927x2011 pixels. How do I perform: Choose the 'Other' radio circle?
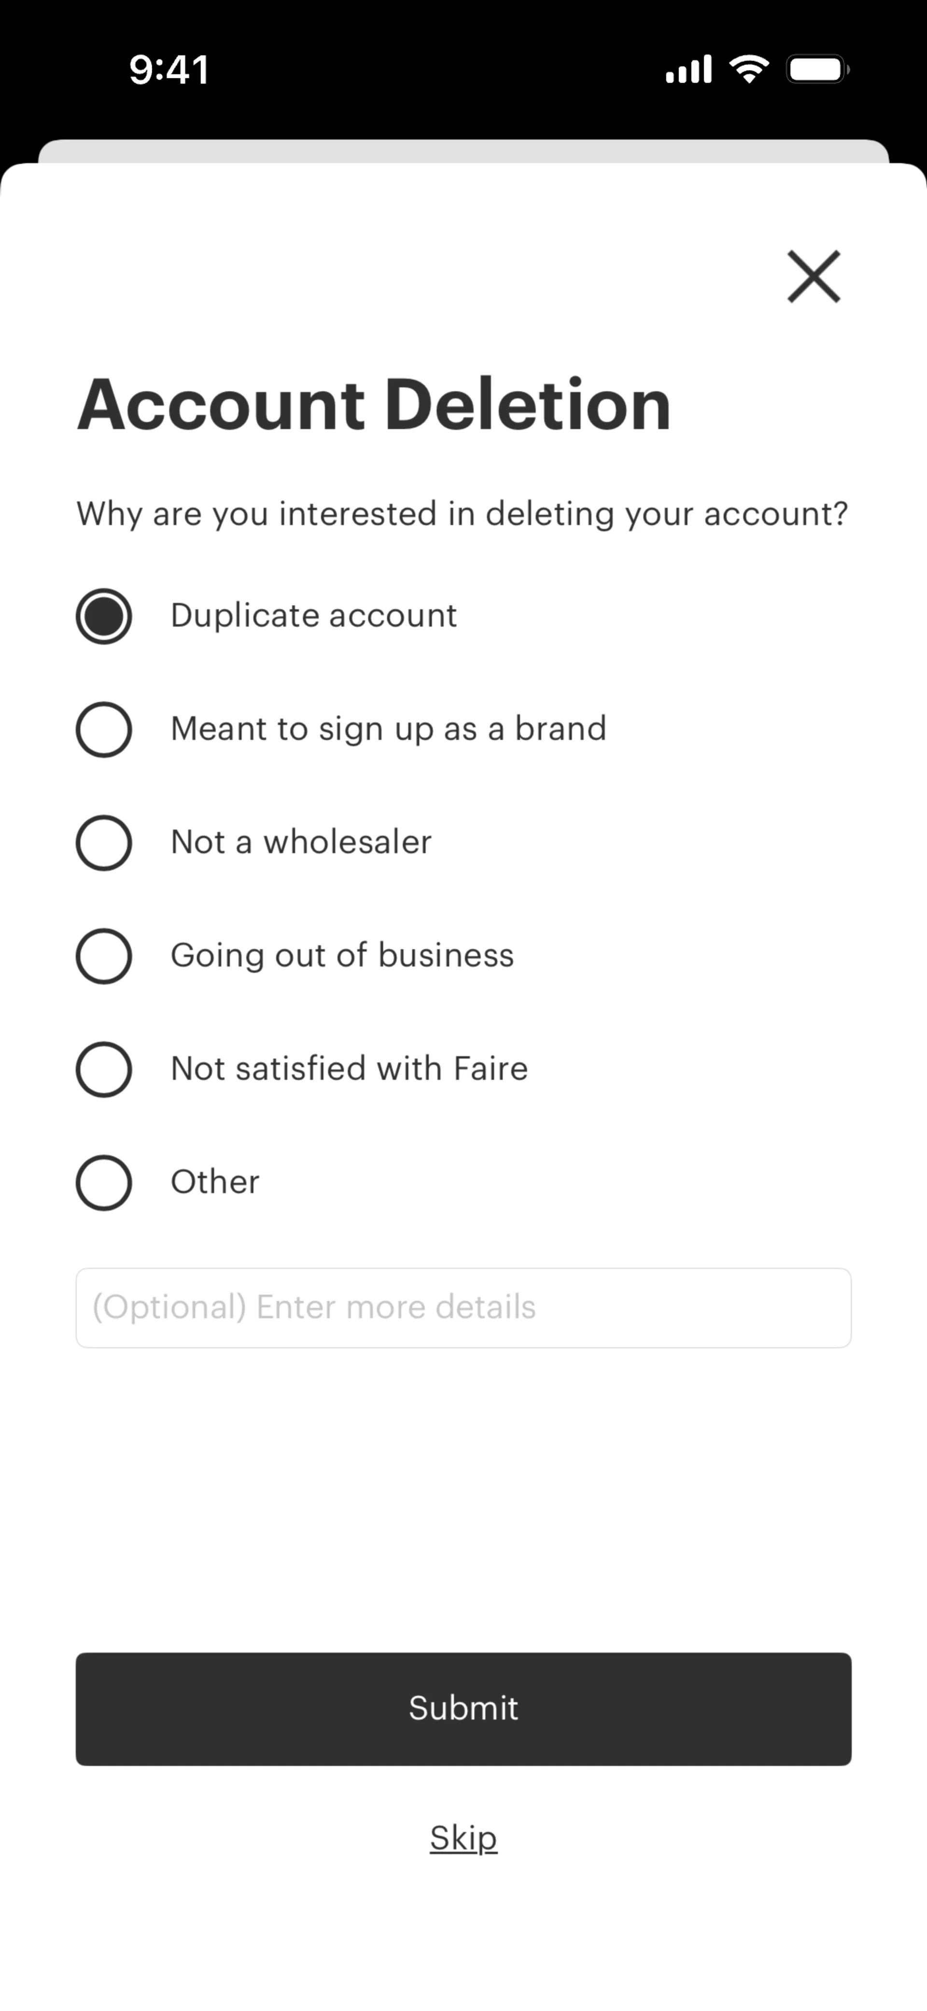coord(104,1182)
